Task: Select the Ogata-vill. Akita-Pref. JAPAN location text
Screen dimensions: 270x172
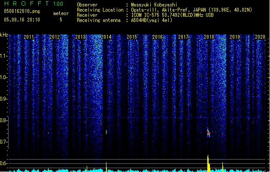Action: (191, 10)
